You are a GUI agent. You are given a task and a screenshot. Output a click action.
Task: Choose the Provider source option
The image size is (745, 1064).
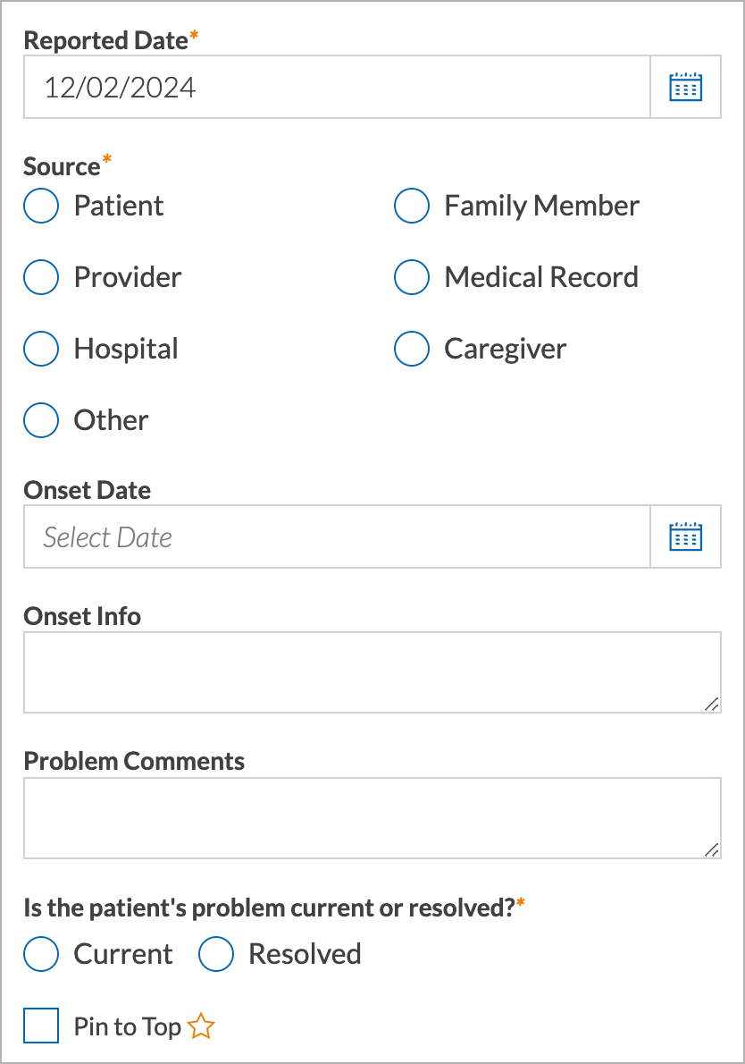41,277
